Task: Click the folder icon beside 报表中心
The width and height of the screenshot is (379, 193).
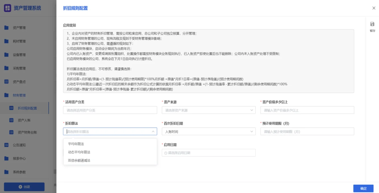Action: click(7, 158)
